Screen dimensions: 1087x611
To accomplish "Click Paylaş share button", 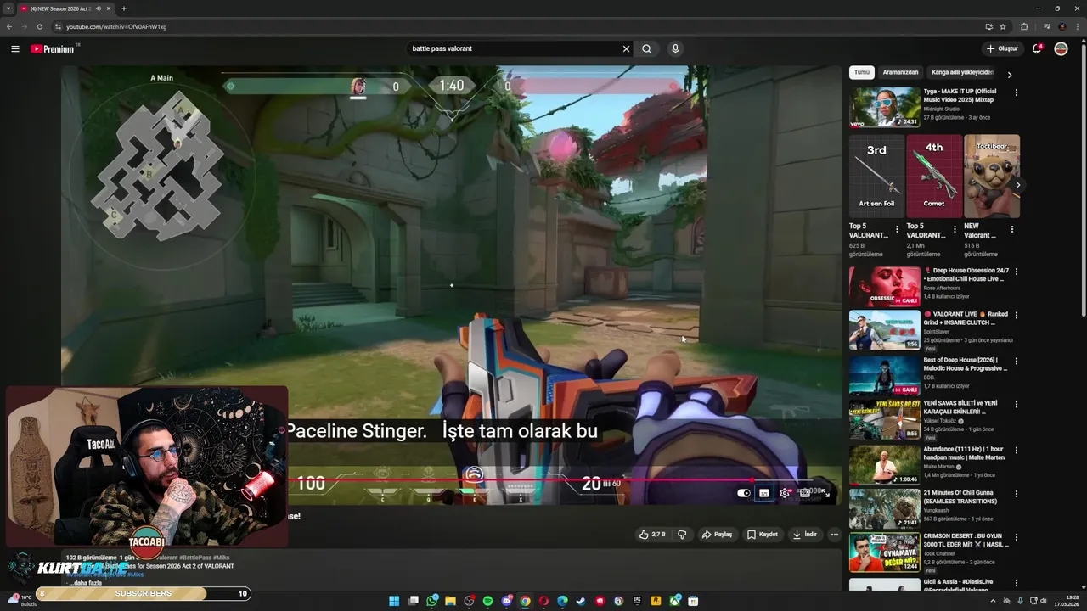I will click(717, 535).
